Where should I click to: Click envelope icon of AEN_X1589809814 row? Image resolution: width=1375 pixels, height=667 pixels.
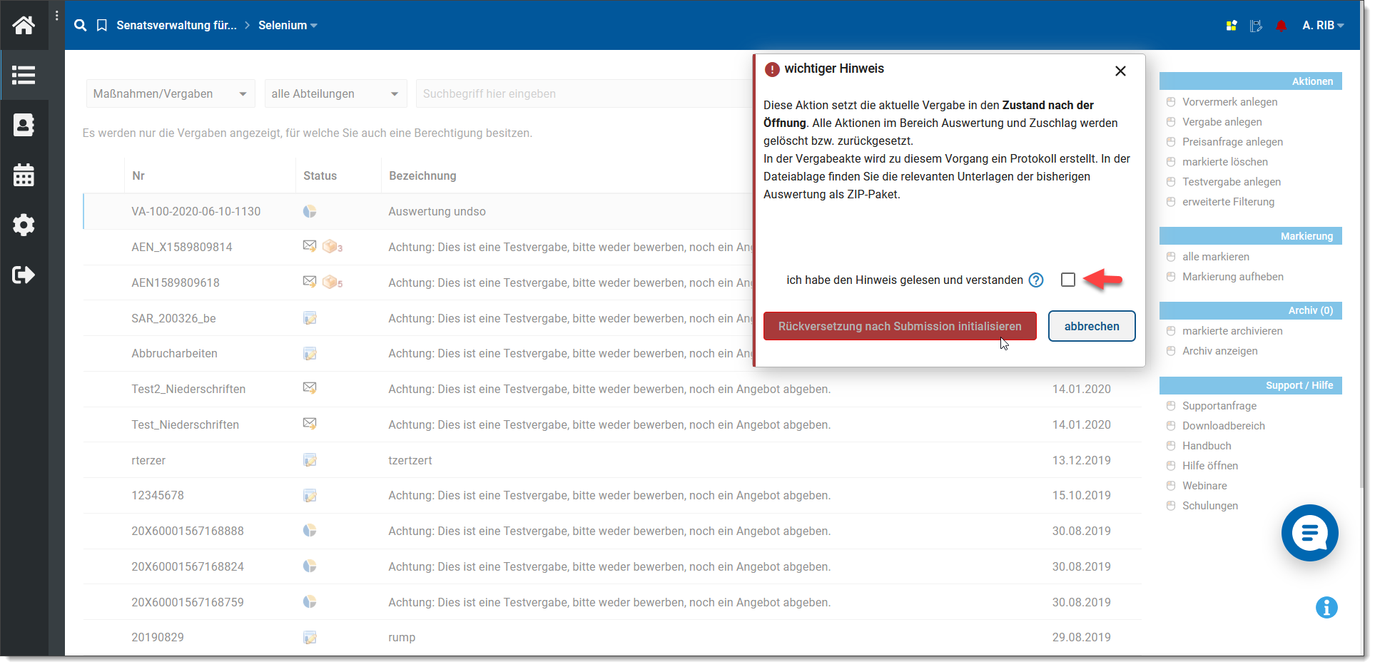[x=310, y=246]
